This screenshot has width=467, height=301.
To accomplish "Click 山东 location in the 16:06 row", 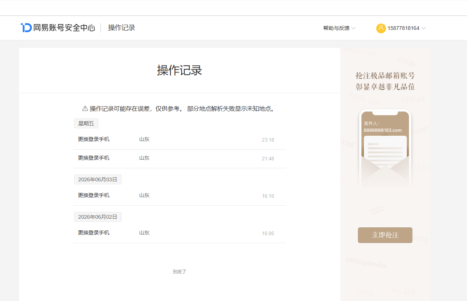I will pos(144,233).
